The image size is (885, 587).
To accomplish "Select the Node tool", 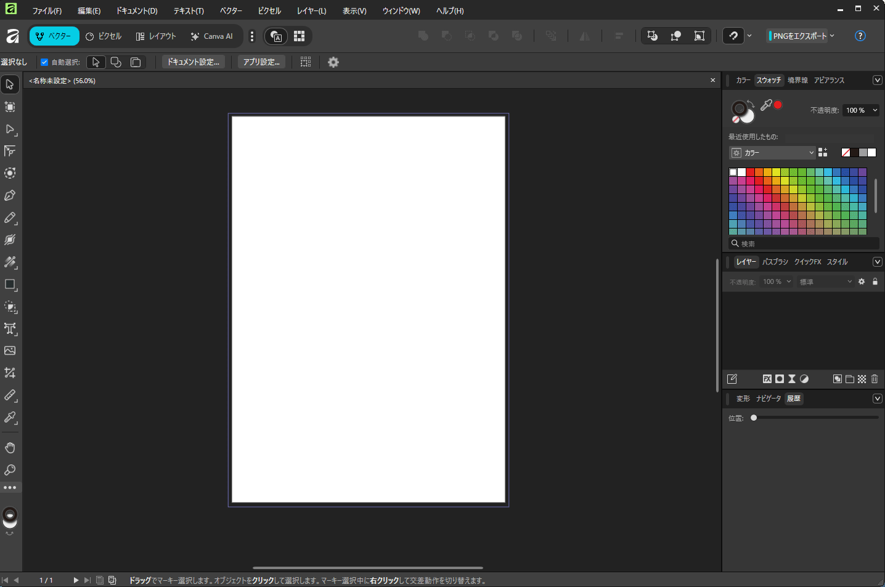I will coord(10,129).
